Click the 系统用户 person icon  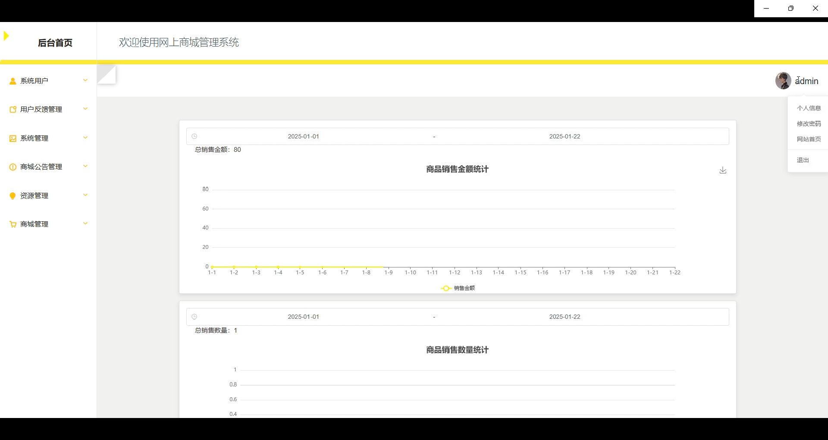13,81
